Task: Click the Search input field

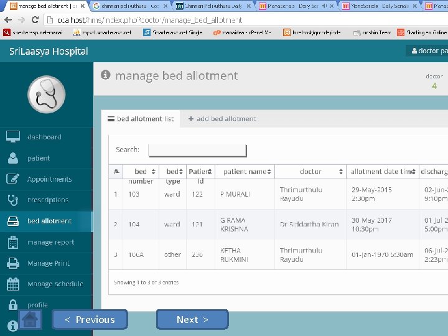Action: [x=197, y=151]
